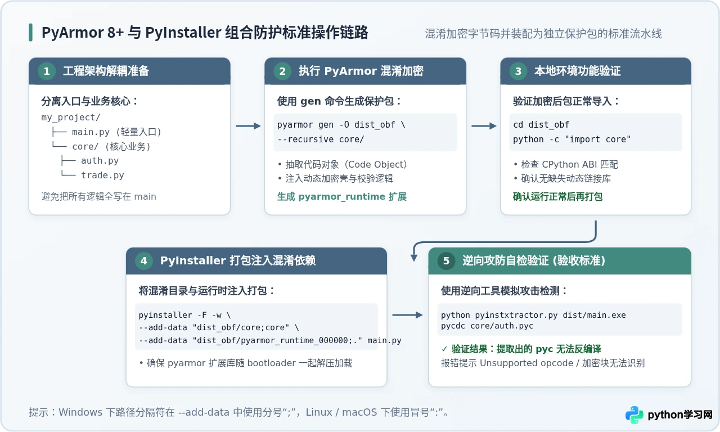Select the bullet "注入动态加密壳与校验逻辑"
720x432 pixels.
(335, 178)
